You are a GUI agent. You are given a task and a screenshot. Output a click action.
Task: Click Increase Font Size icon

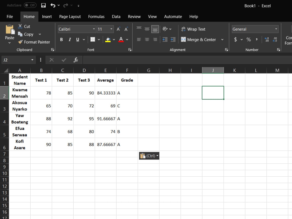[118, 29]
